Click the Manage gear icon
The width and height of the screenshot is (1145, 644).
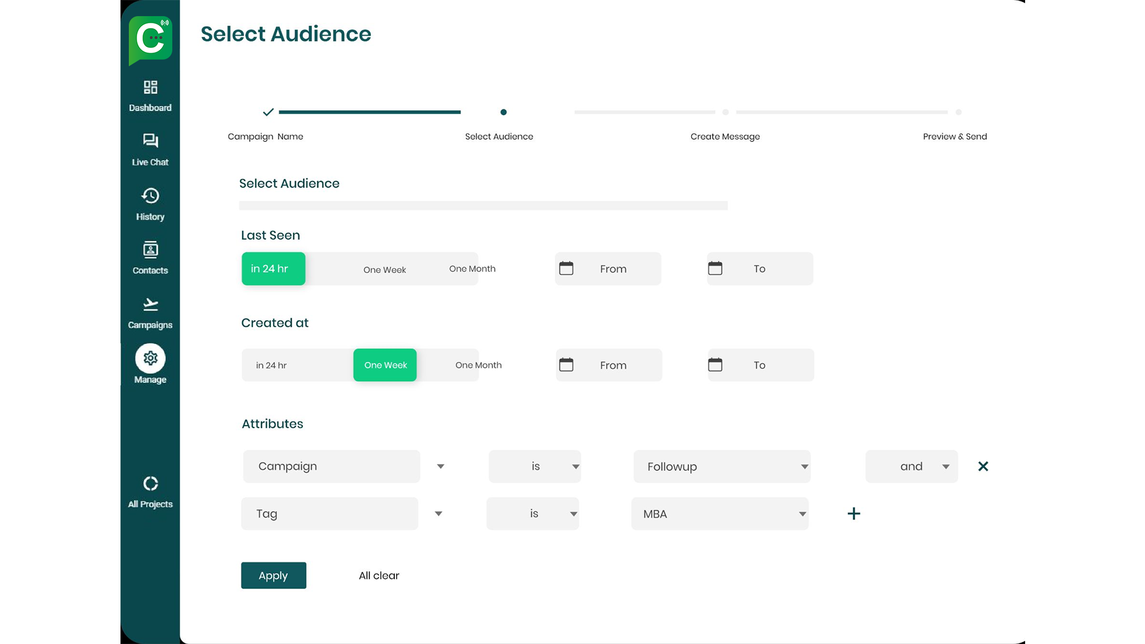point(150,358)
